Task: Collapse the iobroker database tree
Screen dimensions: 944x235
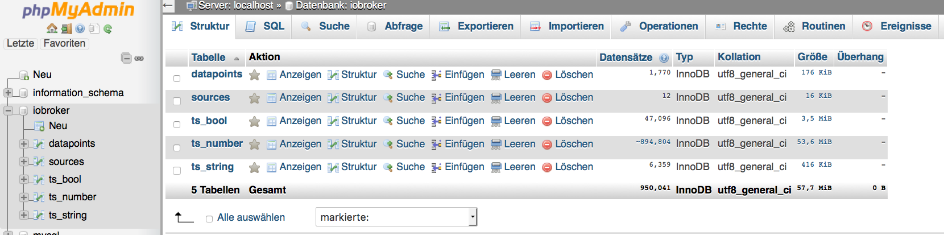Action: (x=8, y=110)
